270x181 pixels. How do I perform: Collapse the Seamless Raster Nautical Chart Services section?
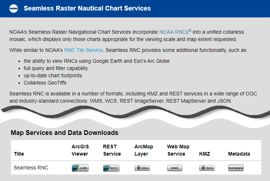[13, 8]
